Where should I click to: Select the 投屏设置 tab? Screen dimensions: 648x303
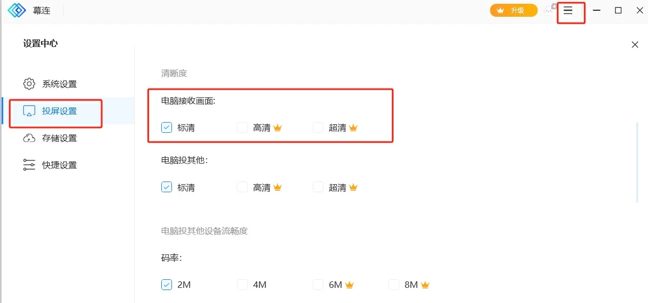pos(68,111)
